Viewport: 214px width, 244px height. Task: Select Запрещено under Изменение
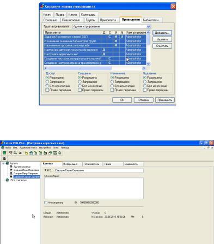coord(112,82)
